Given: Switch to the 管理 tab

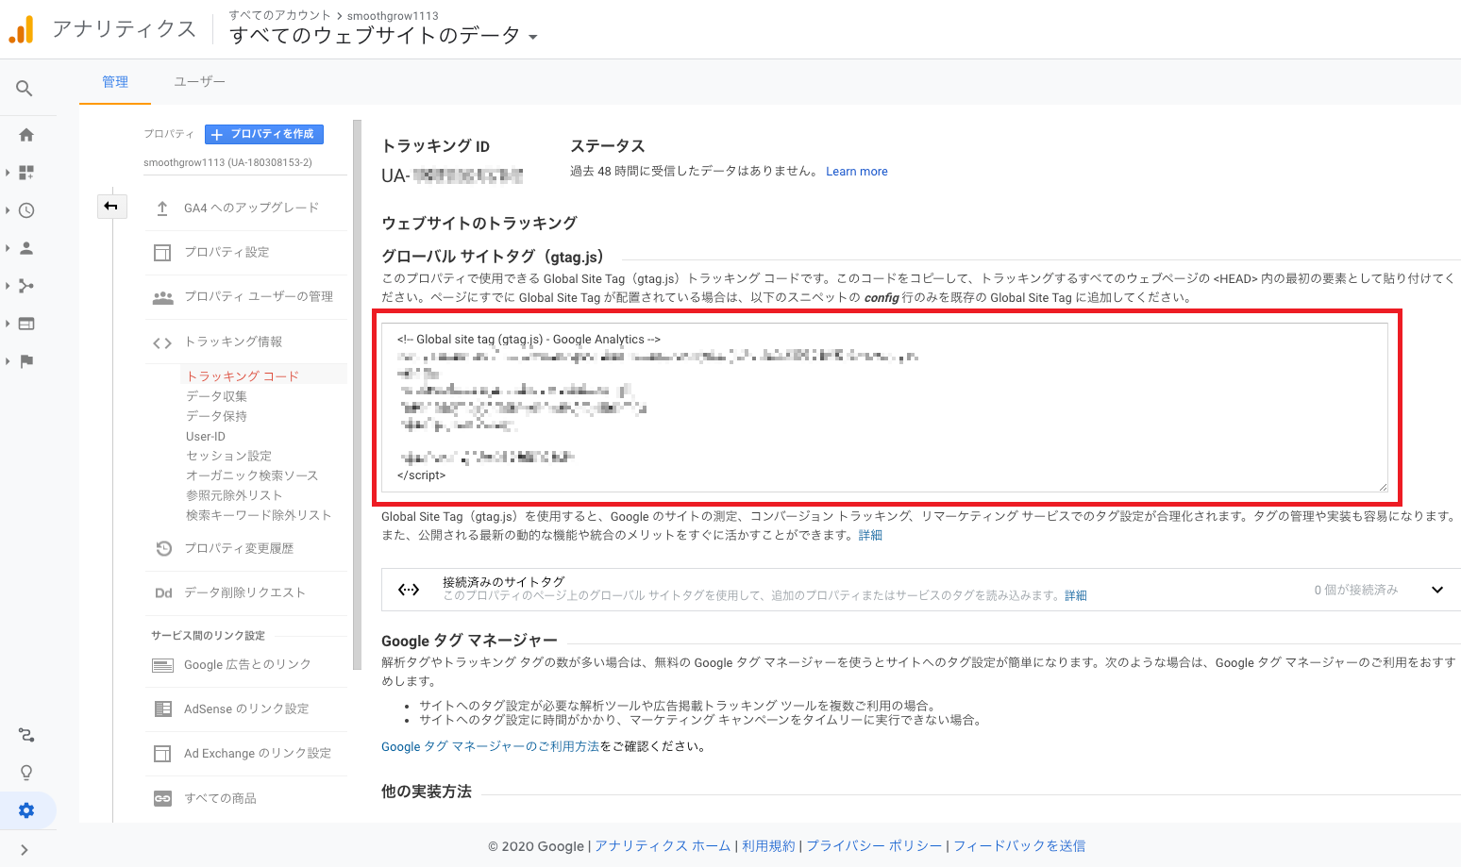Looking at the screenshot, I should pos(115,82).
